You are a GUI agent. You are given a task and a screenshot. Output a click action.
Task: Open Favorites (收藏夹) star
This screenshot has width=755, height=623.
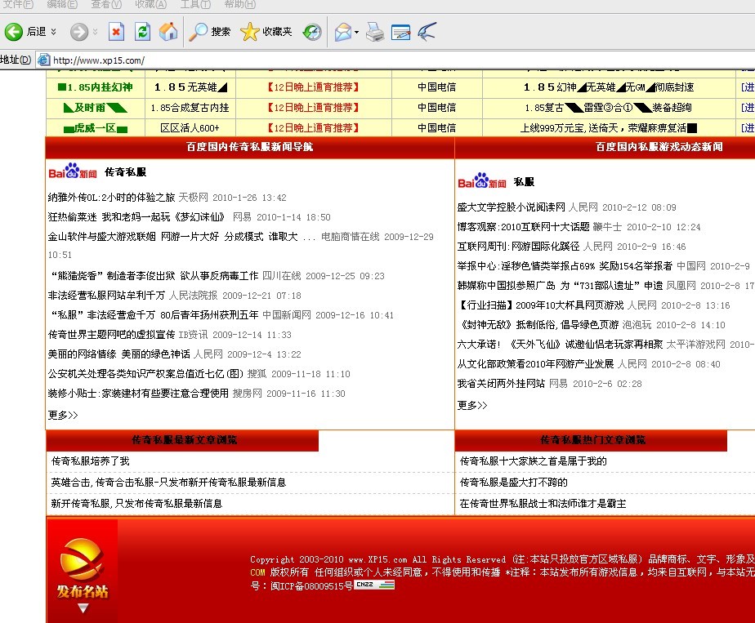coord(250,32)
